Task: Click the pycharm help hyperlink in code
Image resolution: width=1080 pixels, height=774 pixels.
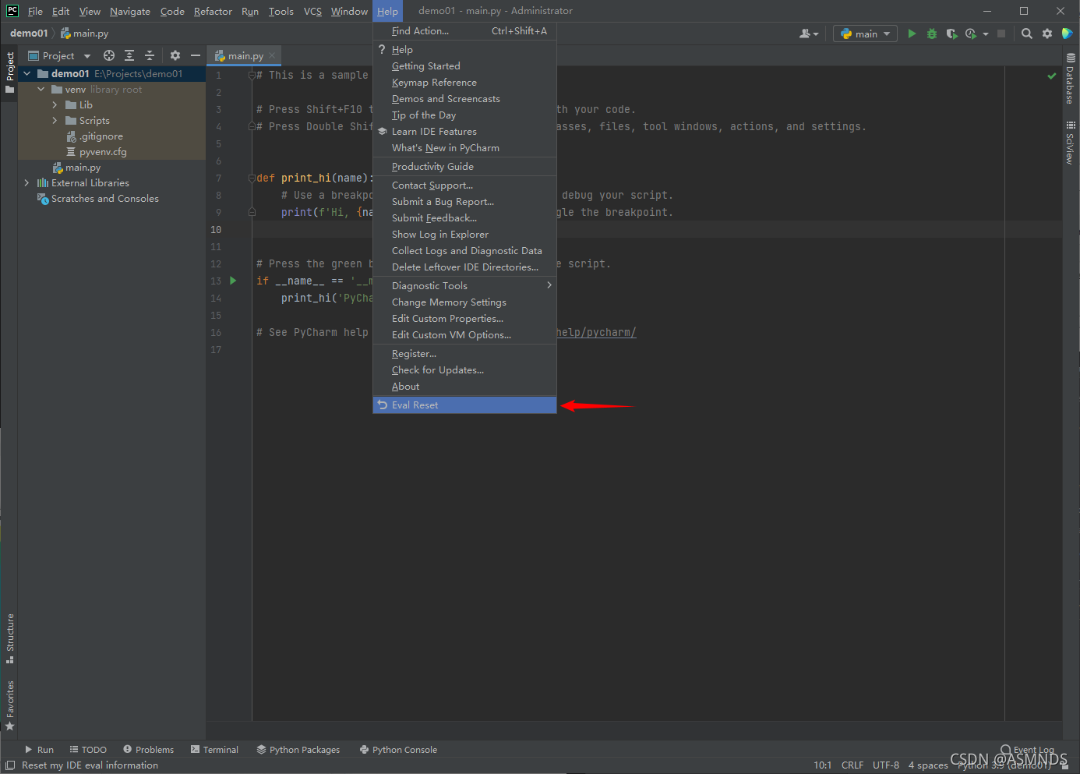Action: 596,333
